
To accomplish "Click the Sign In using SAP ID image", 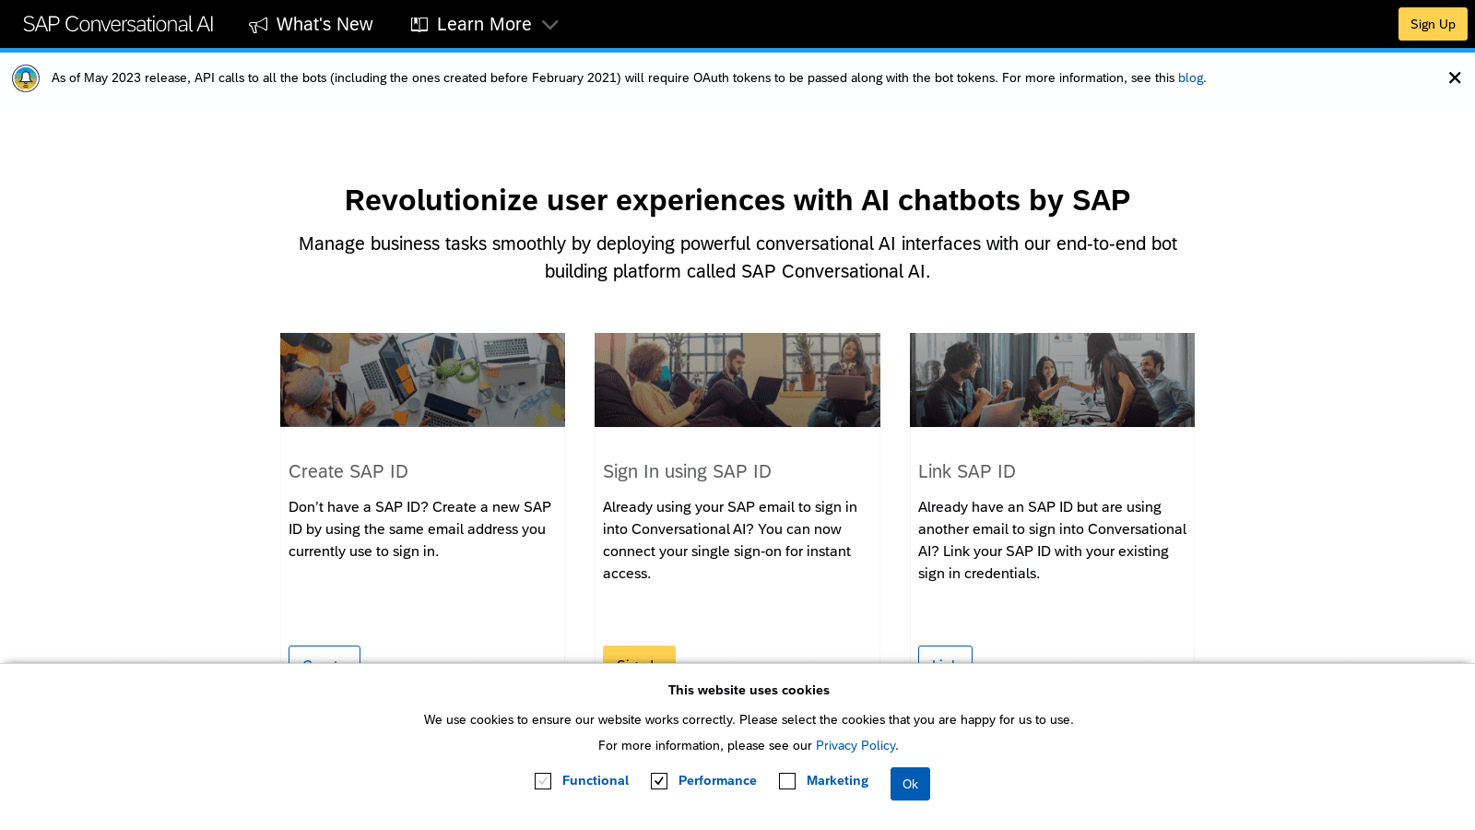I will point(737,380).
